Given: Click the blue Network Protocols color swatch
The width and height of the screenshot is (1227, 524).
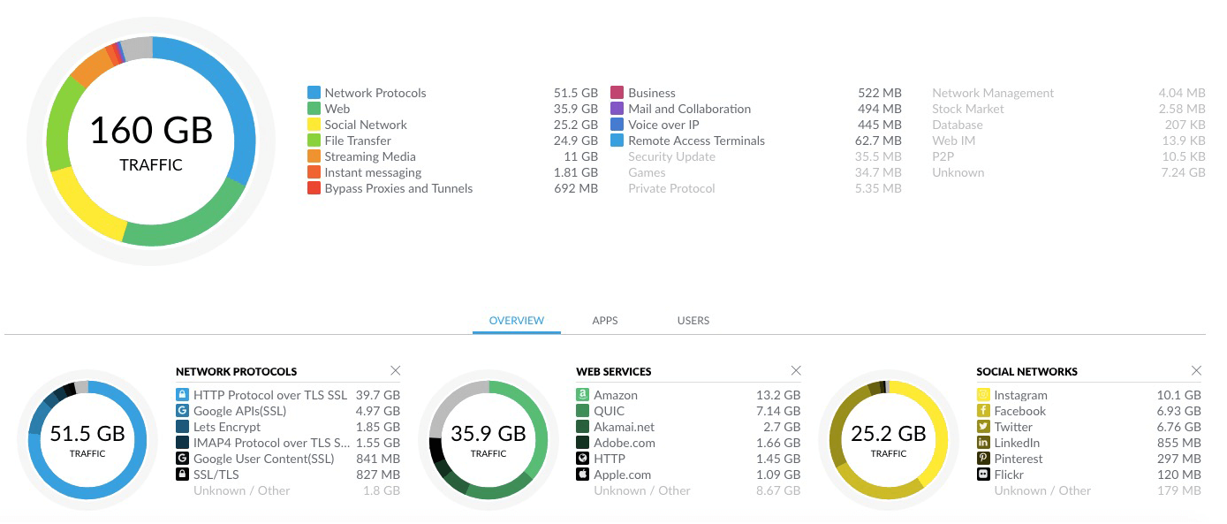Looking at the screenshot, I should coord(314,93).
